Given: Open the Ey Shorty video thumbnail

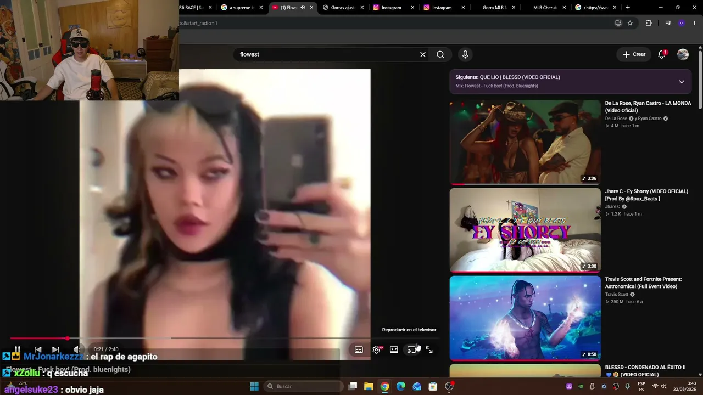Looking at the screenshot, I should click(525, 230).
